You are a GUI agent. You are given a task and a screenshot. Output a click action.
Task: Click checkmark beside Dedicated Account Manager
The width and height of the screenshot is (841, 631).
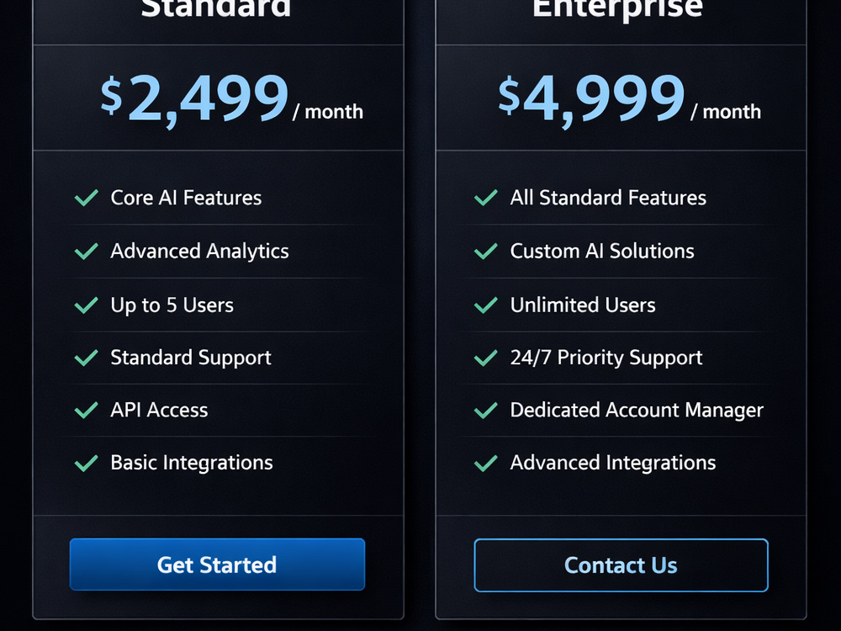tap(486, 410)
